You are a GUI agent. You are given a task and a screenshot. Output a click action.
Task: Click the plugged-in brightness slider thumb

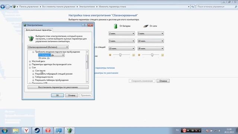pos(152,55)
